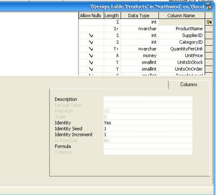Open data type dropdown for UnitsOnOrder smallint
The height and width of the screenshot is (195, 216).
click(139, 69)
